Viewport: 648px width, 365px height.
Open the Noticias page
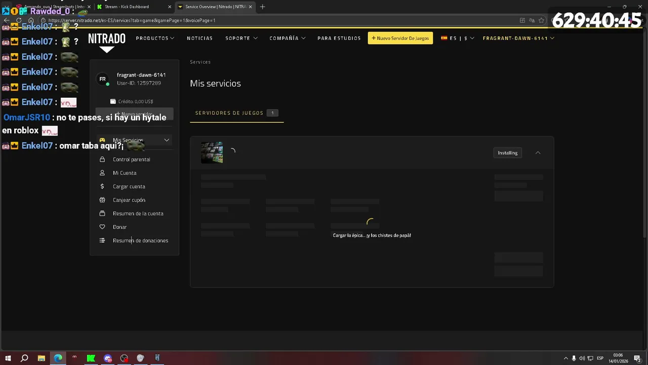pyautogui.click(x=199, y=38)
